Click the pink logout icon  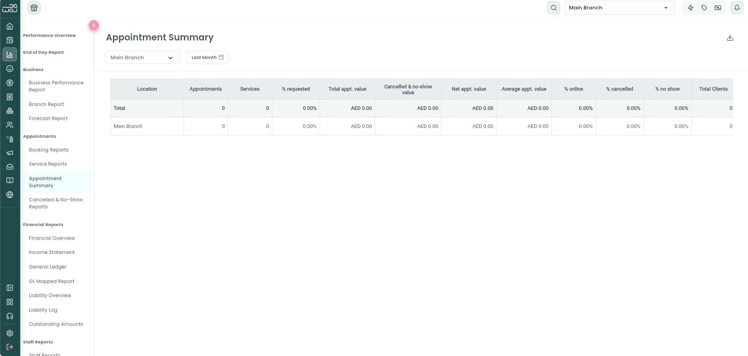[x=10, y=347]
